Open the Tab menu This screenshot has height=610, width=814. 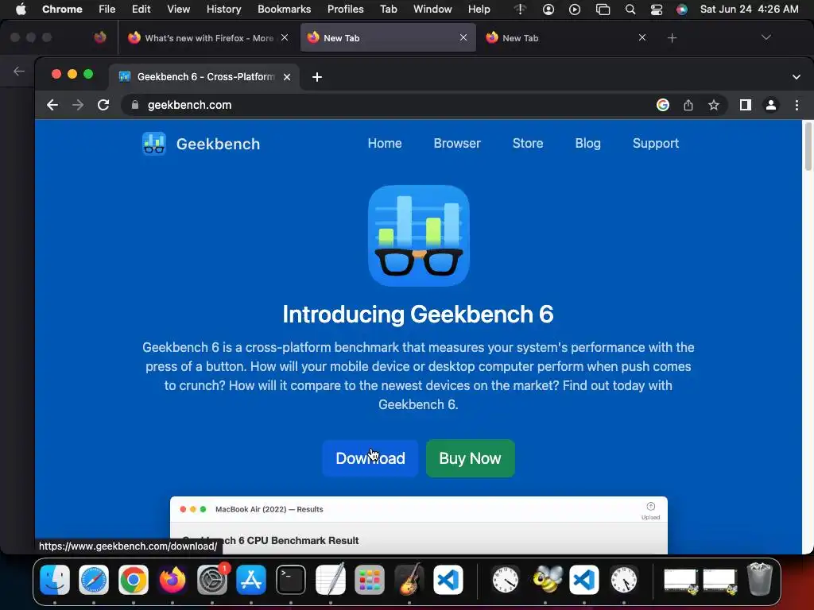[x=388, y=10]
